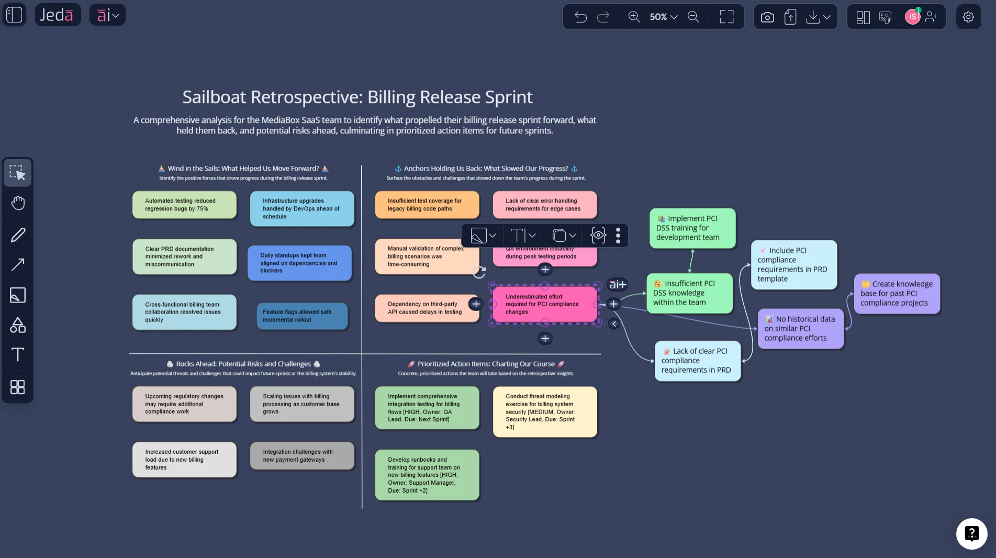Open the ai menu next to the Jeda logo
This screenshot has width=996, height=558.
pos(107,15)
